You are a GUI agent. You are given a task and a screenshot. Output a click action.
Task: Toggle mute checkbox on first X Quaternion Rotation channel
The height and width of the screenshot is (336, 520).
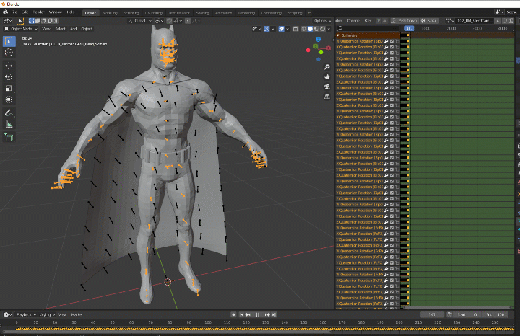392,48
